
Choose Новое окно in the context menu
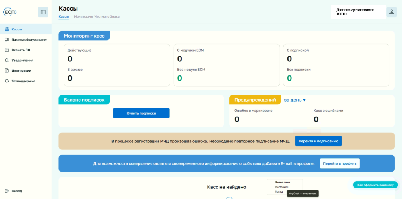coord(283,183)
